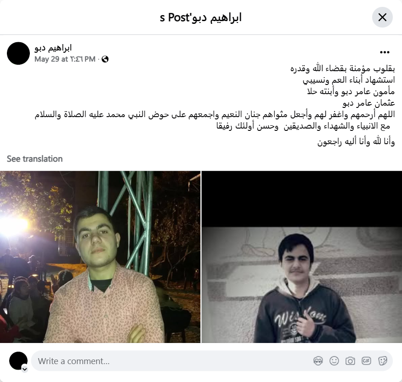Viewport: 402px width, 382px height.
Task: Click the public globe privacy icon
Action: pos(105,59)
